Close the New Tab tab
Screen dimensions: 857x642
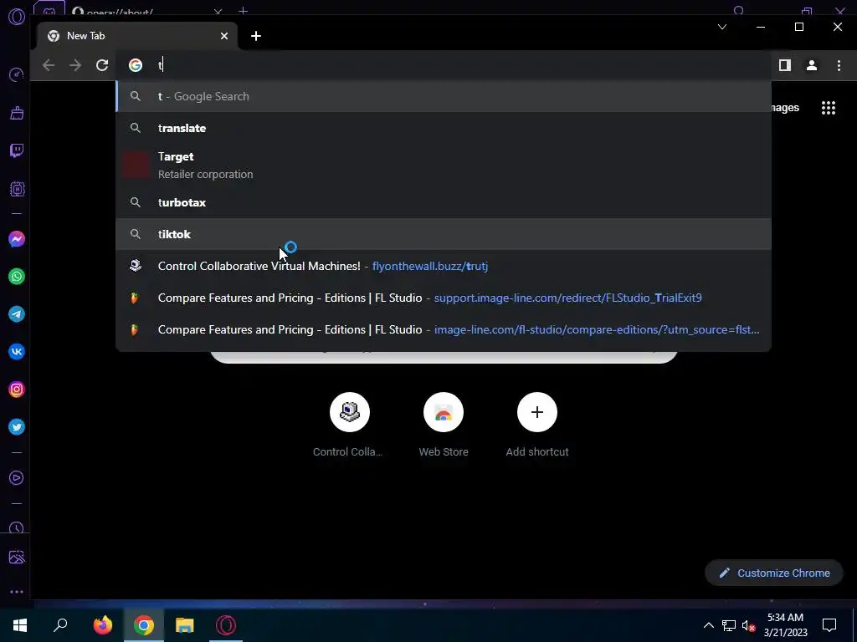click(224, 36)
